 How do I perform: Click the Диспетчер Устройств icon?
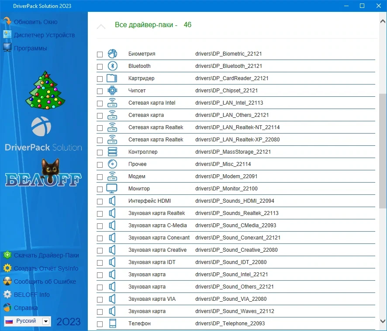tap(7, 35)
